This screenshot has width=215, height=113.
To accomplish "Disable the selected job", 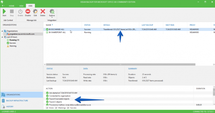I will 28,13.
